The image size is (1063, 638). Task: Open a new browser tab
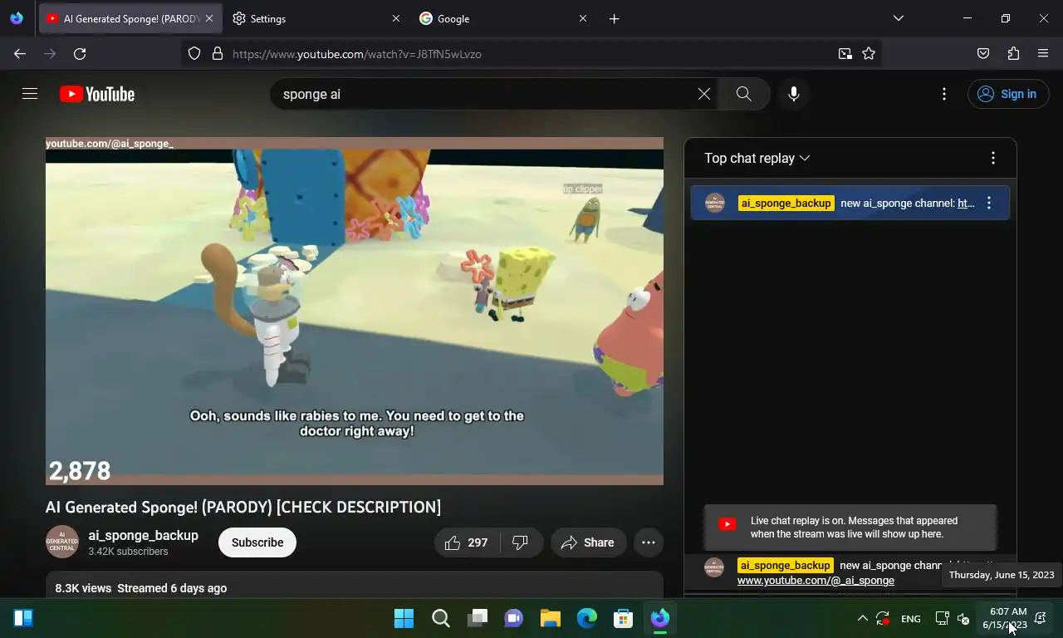point(615,18)
